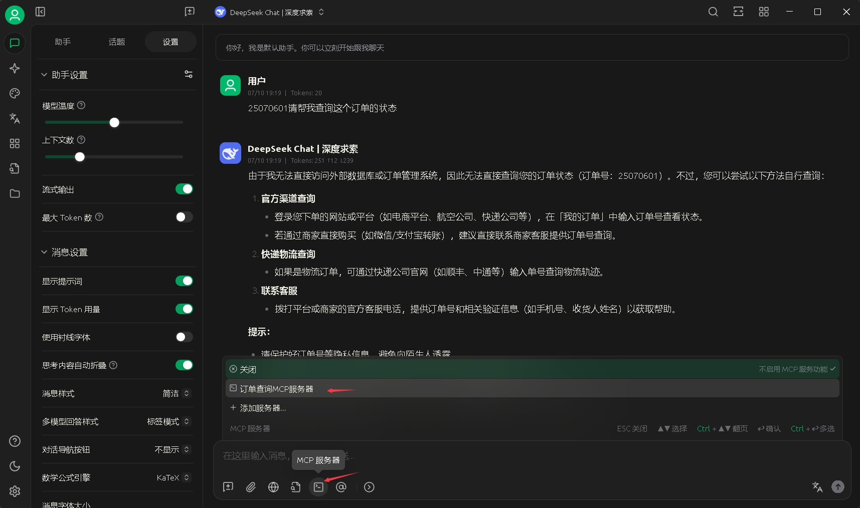Screen dimensions: 860x508
Task: Open the knowledge base icon in sidebar
Action: point(15,168)
